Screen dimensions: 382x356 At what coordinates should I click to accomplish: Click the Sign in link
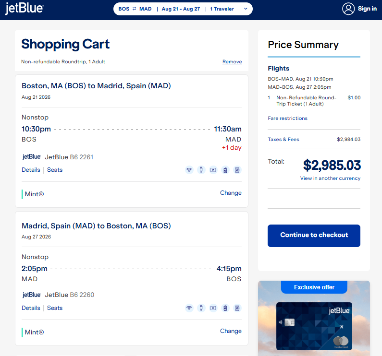[367, 9]
